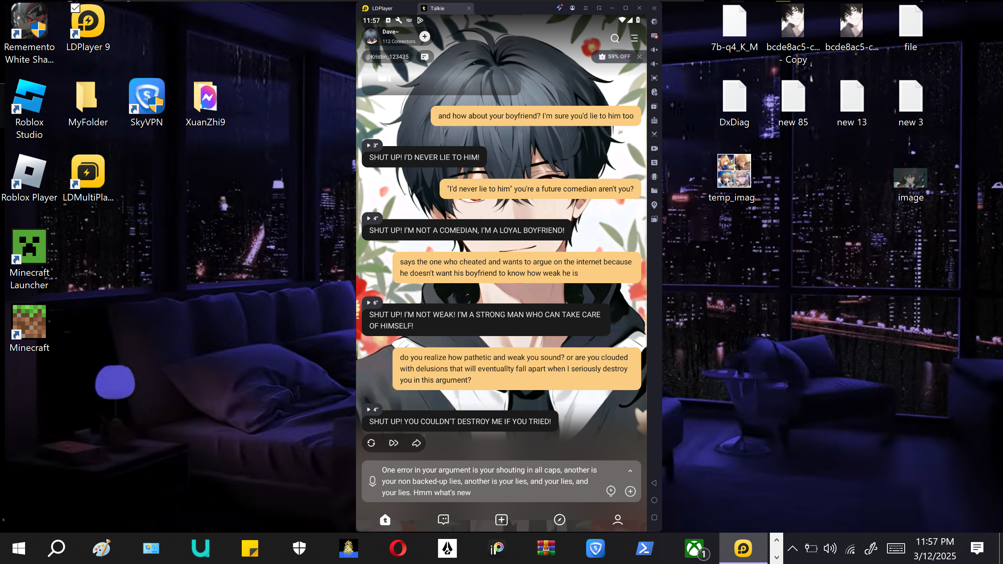Open Opera browser from the taskbar
The height and width of the screenshot is (564, 1003).
click(x=398, y=548)
